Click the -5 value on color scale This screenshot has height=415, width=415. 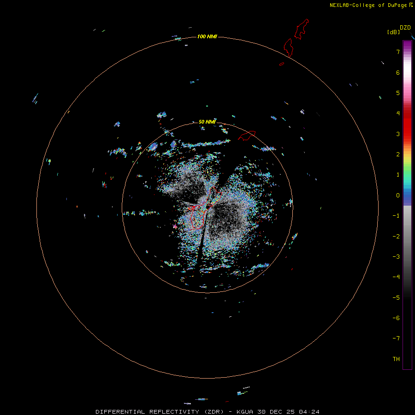coord(396,298)
